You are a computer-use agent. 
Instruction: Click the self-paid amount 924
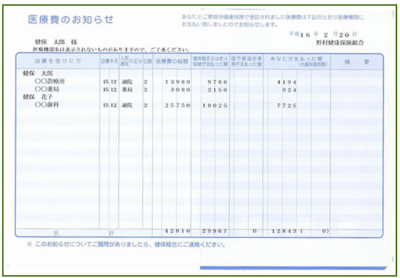(x=289, y=90)
